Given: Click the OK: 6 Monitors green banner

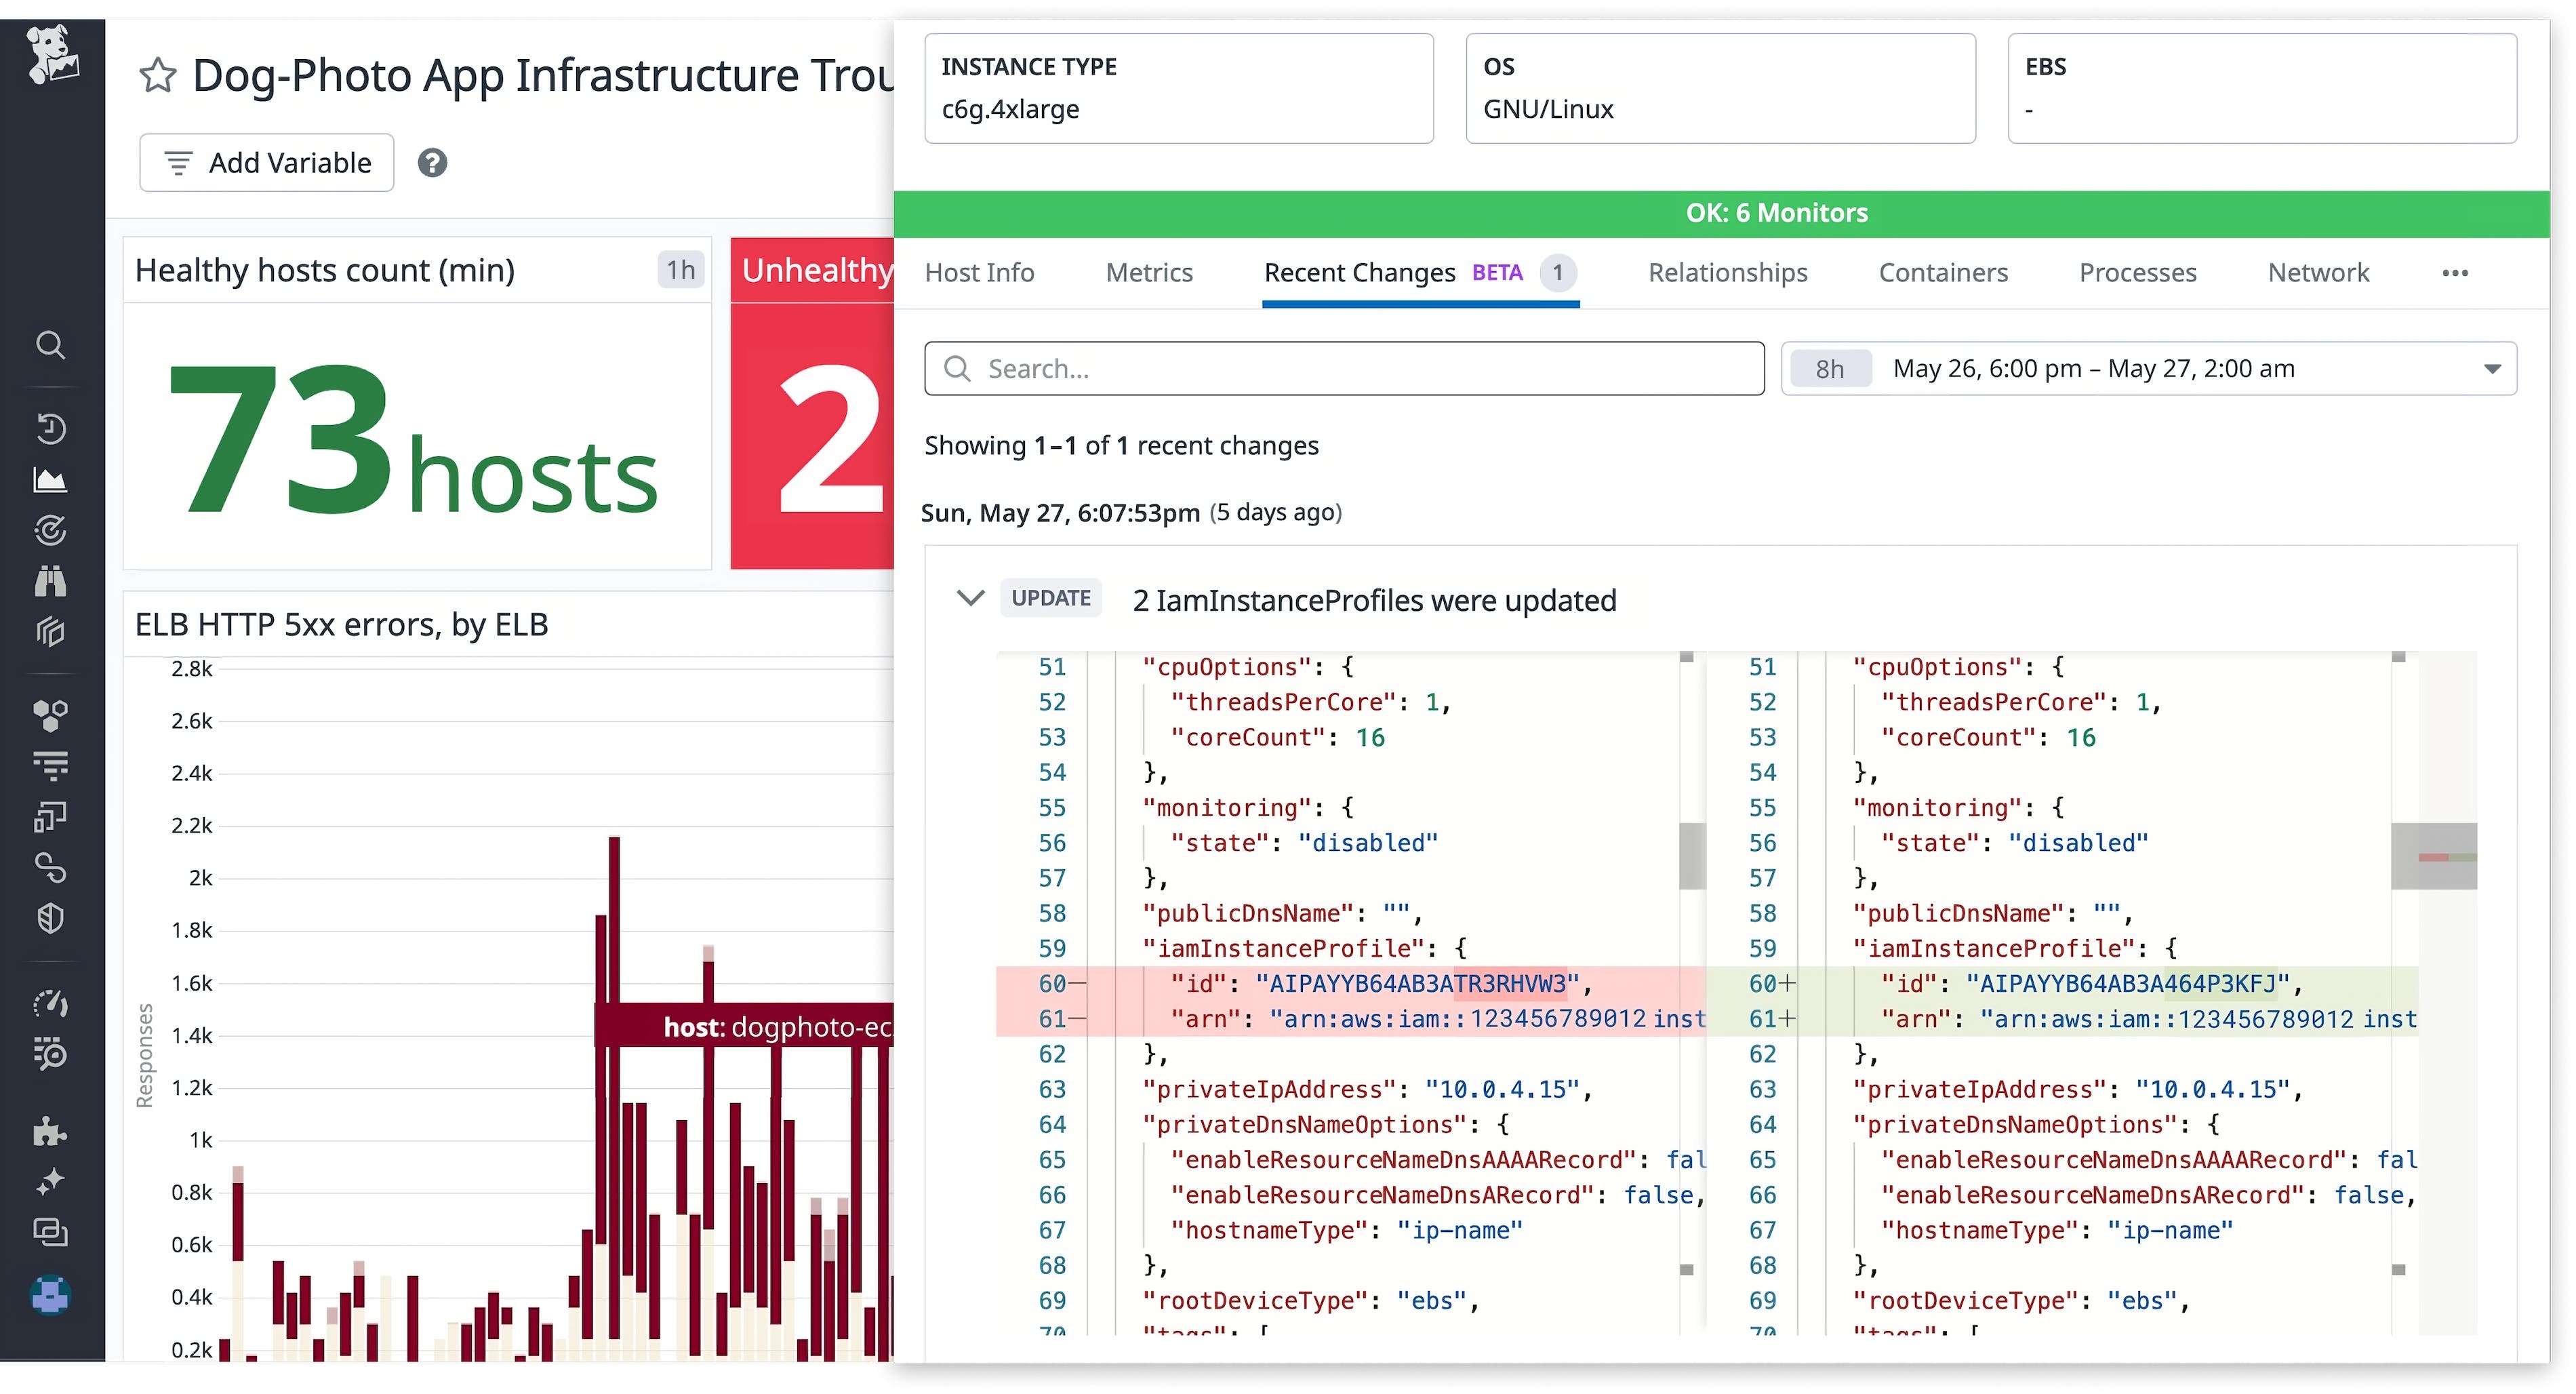Looking at the screenshot, I should pyautogui.click(x=1776, y=213).
